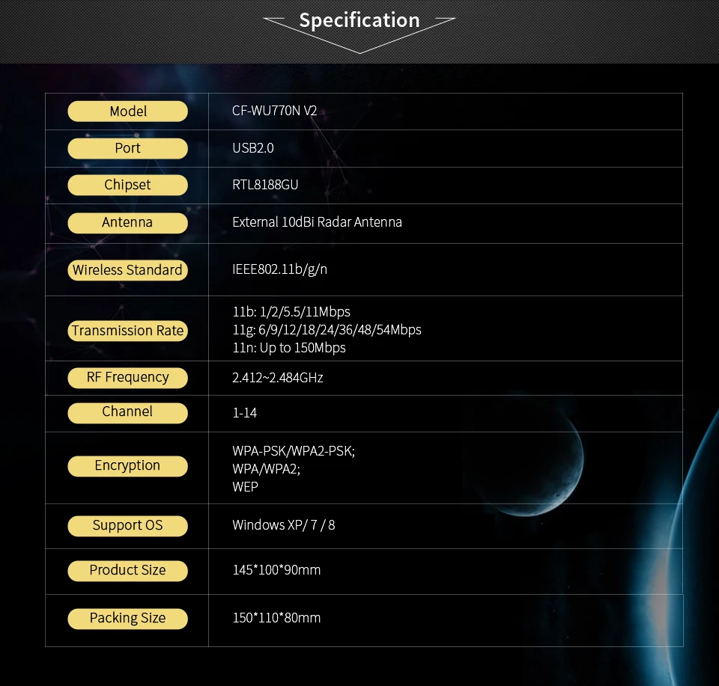Select the Antenna label pill
This screenshot has height=686, width=719.
click(x=127, y=223)
